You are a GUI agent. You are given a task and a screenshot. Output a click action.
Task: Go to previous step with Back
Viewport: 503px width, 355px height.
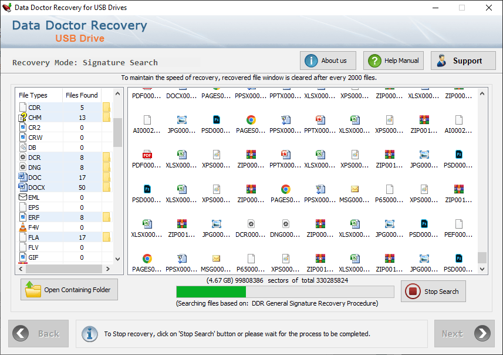[39, 333]
